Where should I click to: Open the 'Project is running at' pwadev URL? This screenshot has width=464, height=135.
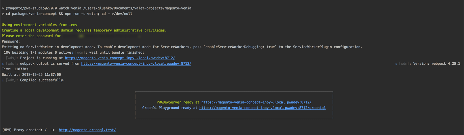click(x=120, y=58)
